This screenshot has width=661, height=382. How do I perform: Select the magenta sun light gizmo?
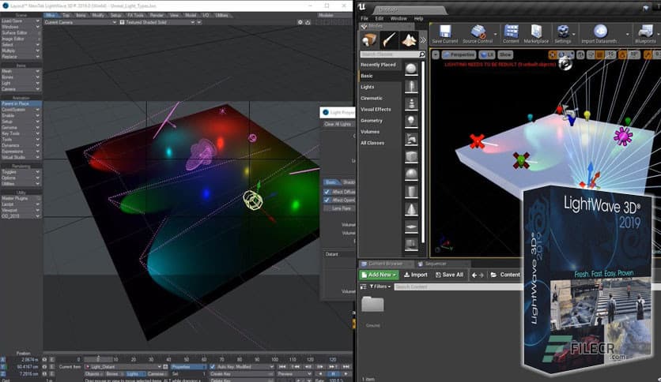coord(623,137)
